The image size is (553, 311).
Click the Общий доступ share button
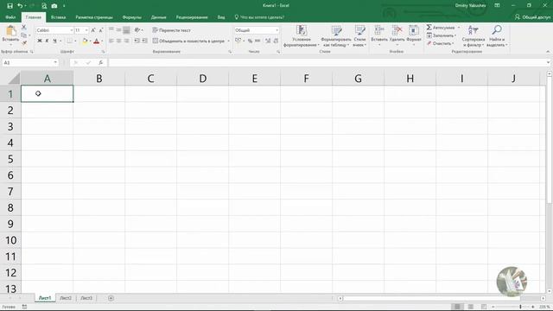pyautogui.click(x=532, y=17)
